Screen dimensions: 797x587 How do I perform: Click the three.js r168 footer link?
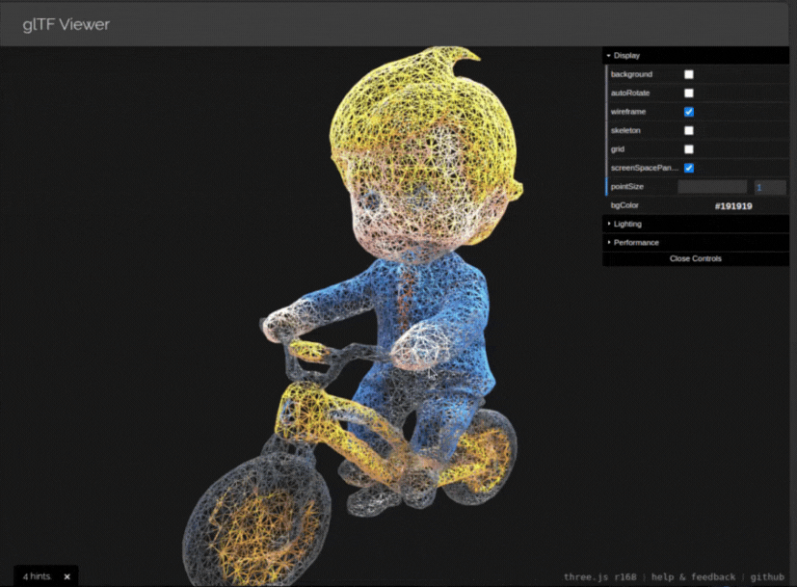coord(602,576)
